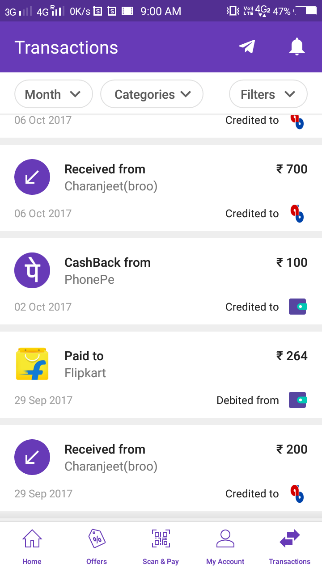This screenshot has width=322, height=572.
Task: Tap the Flipkart shopping bag logo
Action: (x=32, y=364)
